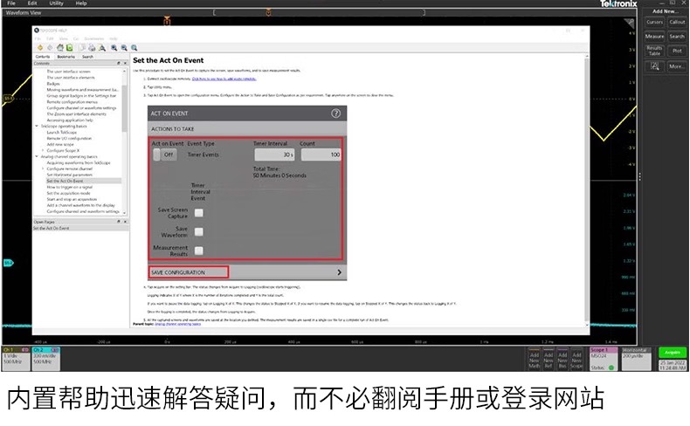This screenshot has height=426, width=690.
Task: Click the Ch 1 badge in settings bar
Action: pos(14,356)
